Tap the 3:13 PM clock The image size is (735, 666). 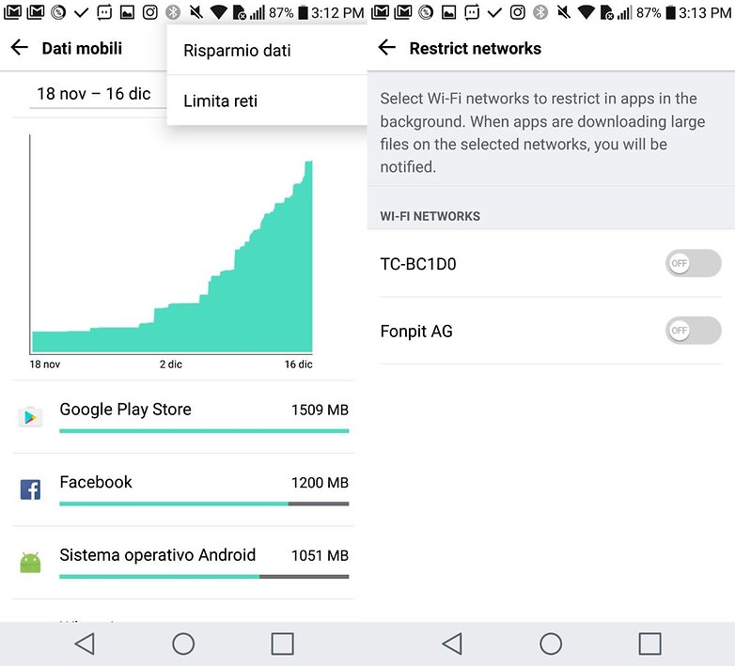coord(705,12)
